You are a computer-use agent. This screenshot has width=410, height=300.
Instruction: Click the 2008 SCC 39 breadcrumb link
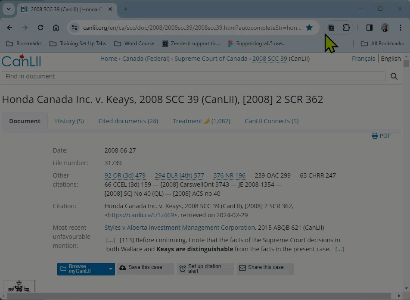pyautogui.click(x=270, y=59)
